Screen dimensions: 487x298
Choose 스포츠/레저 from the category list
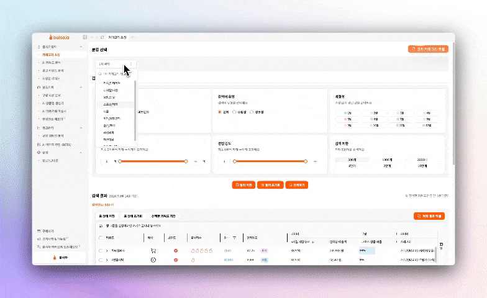coord(116,104)
